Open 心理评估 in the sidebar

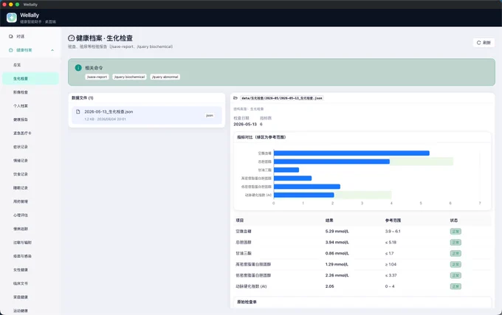point(30,215)
